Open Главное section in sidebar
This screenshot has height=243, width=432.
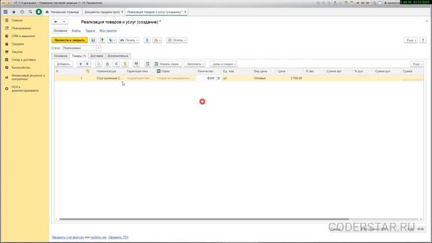pos(17,20)
